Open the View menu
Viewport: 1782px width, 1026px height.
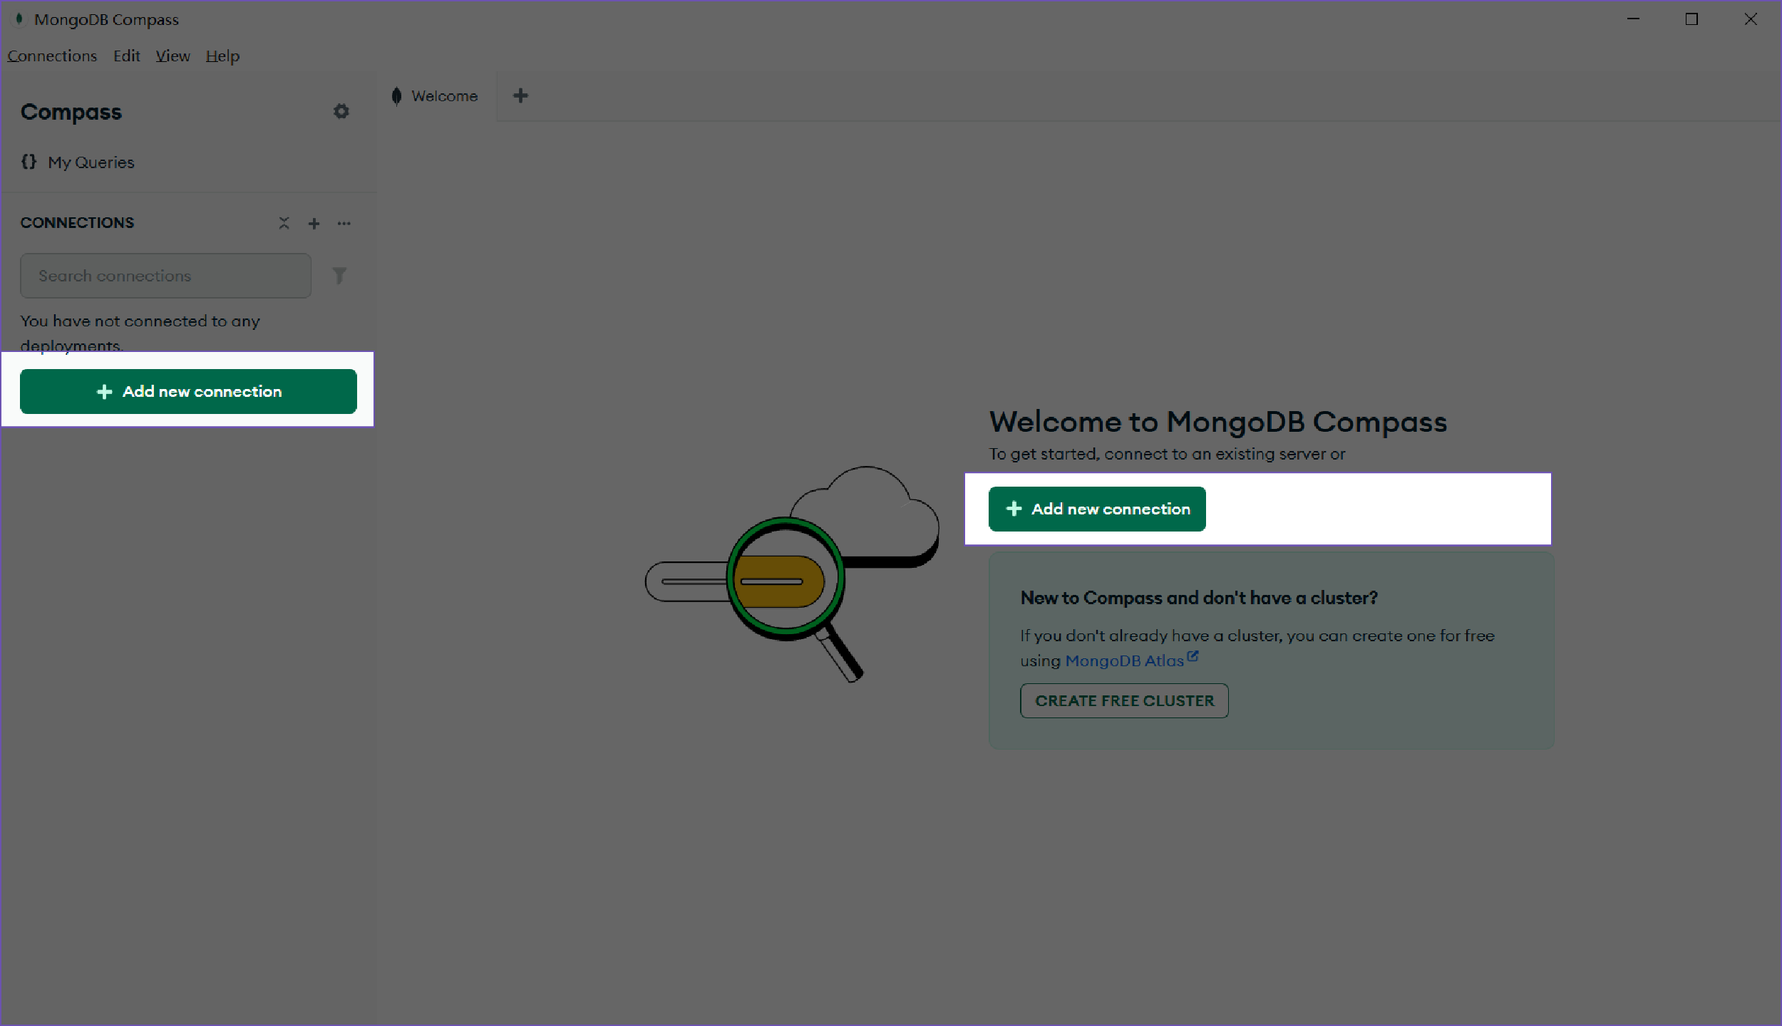pos(173,56)
